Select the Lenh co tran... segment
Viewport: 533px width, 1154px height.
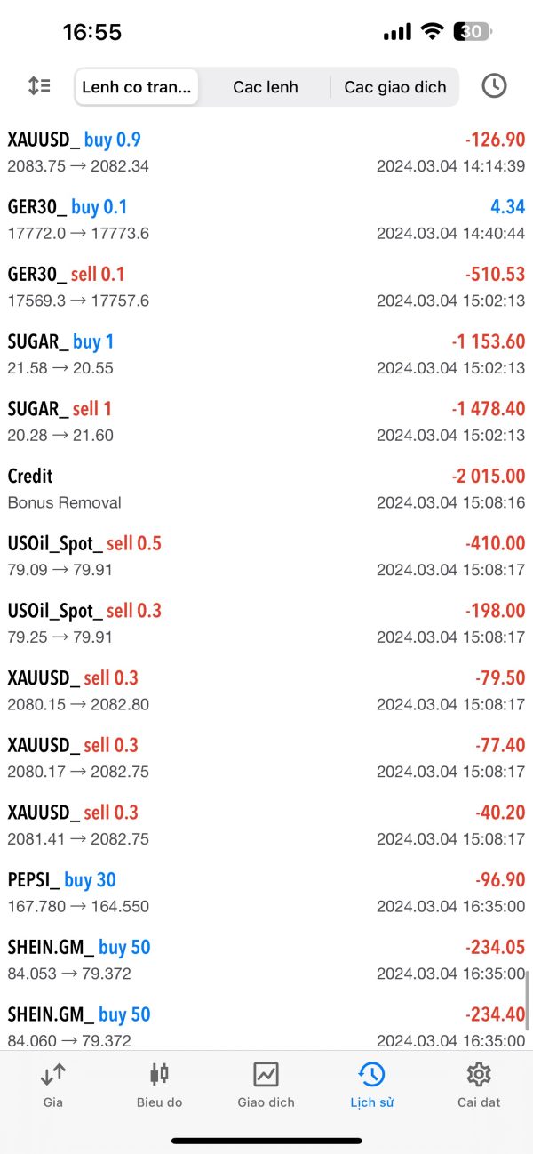137,87
